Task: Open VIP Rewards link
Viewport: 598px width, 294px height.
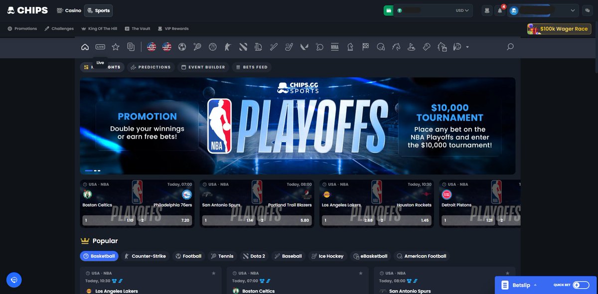Action: [173, 28]
